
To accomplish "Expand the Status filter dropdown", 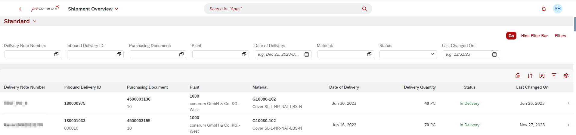I will pyautogui.click(x=432, y=54).
